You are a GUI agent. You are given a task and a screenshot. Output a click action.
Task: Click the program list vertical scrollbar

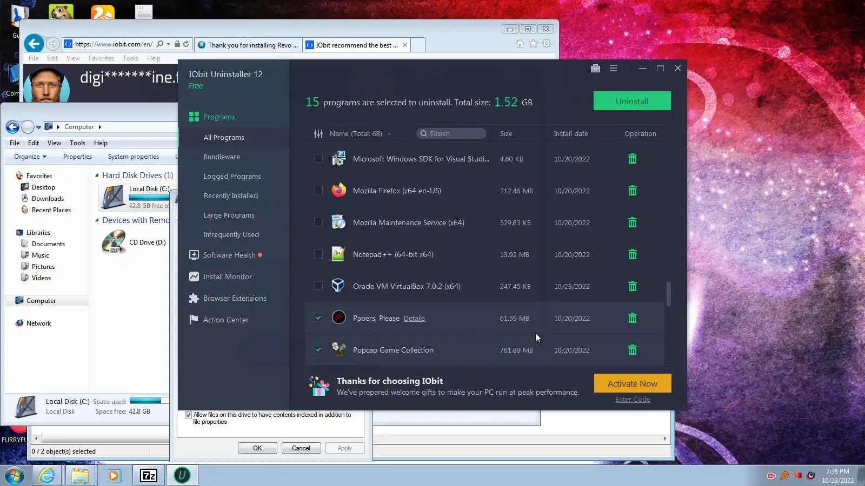click(x=669, y=294)
